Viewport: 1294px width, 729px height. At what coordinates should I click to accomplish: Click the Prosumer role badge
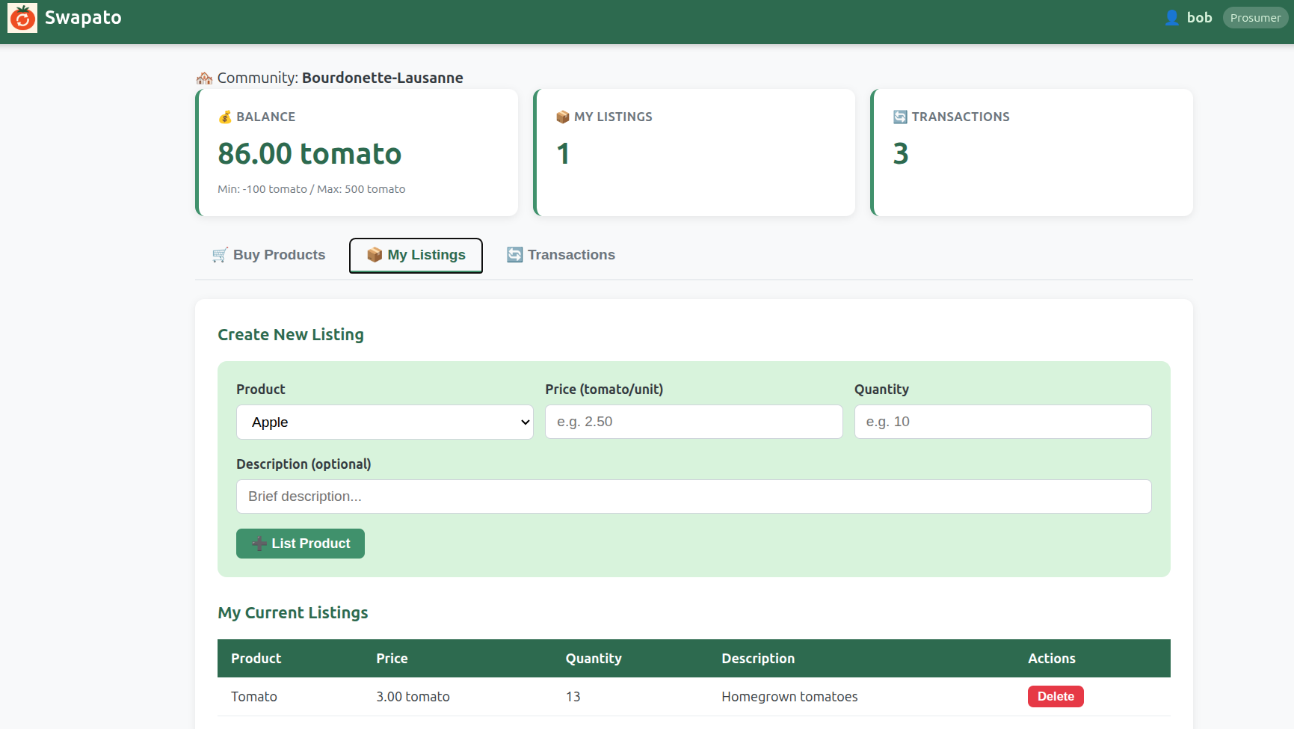(x=1255, y=18)
